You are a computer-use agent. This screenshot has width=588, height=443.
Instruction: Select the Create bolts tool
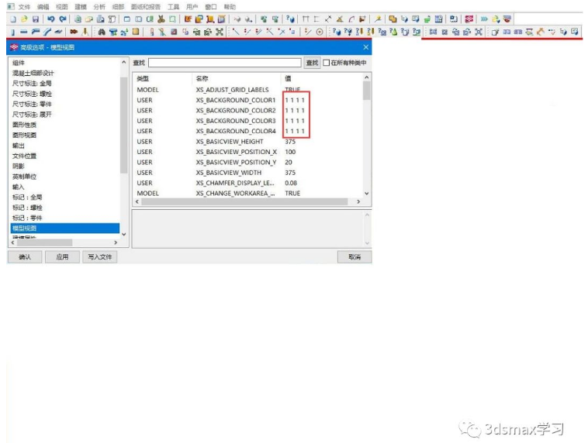point(74,33)
